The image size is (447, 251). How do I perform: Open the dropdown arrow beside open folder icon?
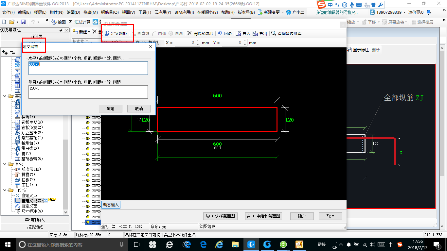(17, 22)
